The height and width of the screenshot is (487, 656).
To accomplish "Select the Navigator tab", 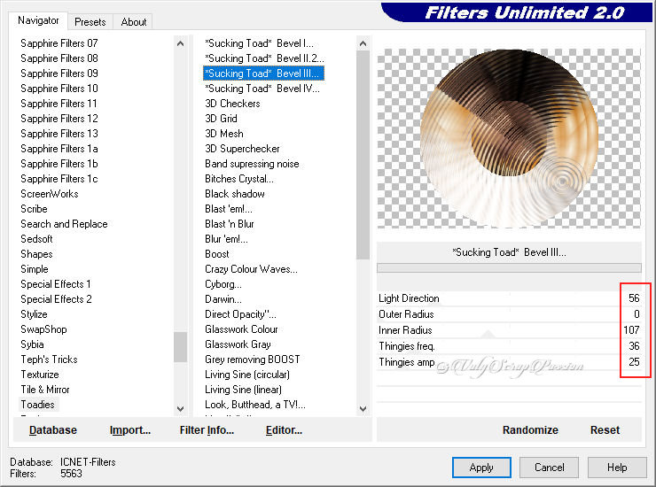I will pyautogui.click(x=39, y=20).
